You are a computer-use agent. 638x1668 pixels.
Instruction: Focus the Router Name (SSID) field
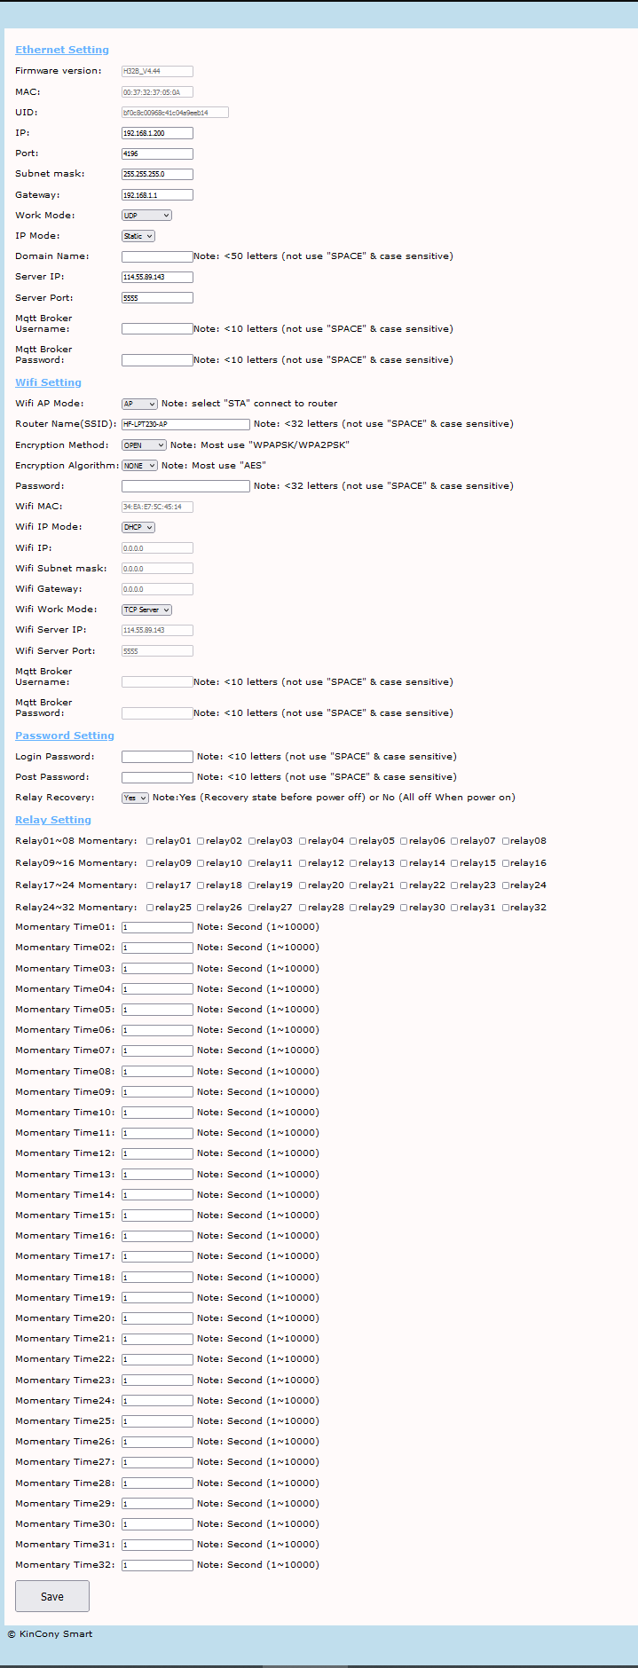pyautogui.click(x=185, y=424)
